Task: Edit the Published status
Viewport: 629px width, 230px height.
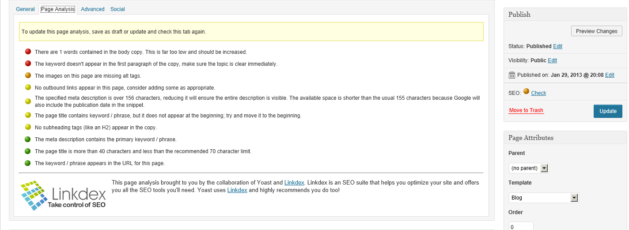Action: tap(557, 46)
